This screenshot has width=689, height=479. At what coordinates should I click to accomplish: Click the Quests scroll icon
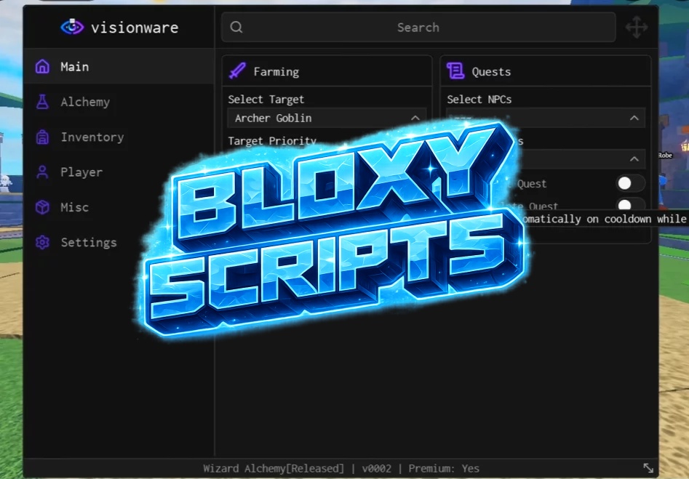pyautogui.click(x=455, y=71)
